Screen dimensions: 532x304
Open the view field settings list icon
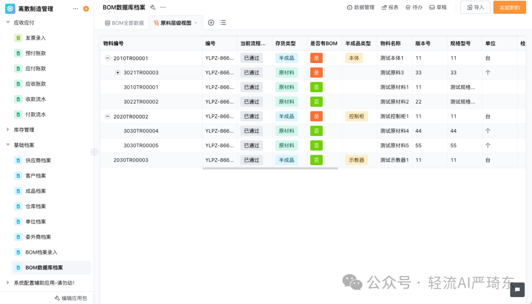pos(223,22)
